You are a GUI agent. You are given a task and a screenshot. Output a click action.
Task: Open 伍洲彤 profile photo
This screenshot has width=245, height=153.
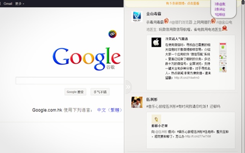(x=137, y=102)
